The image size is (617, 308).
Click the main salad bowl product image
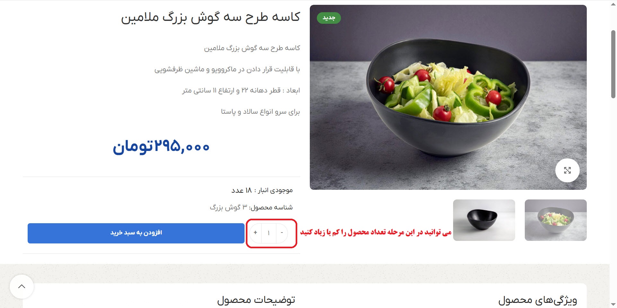(x=448, y=97)
